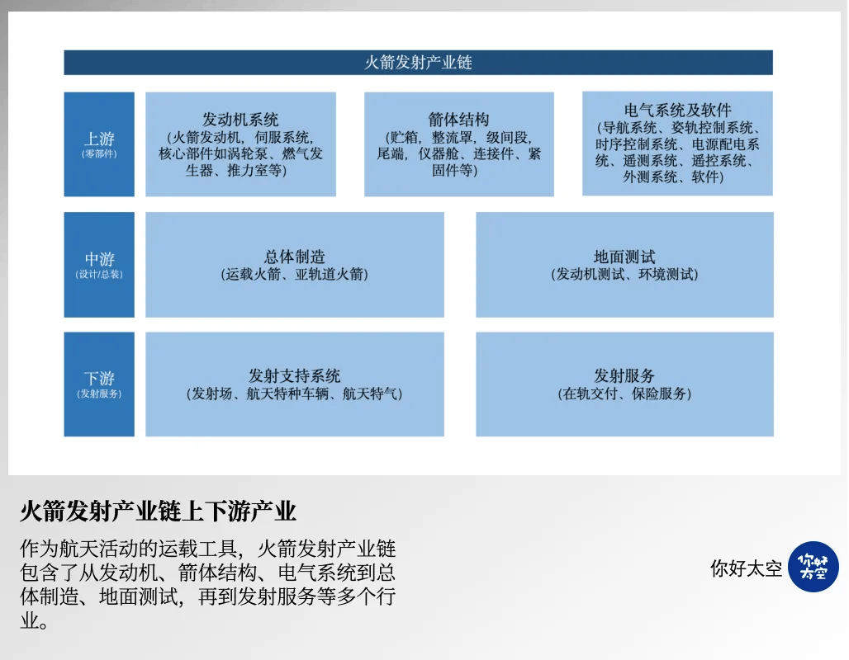
Task: Click the 地面测试 heading
Action: coord(624,257)
